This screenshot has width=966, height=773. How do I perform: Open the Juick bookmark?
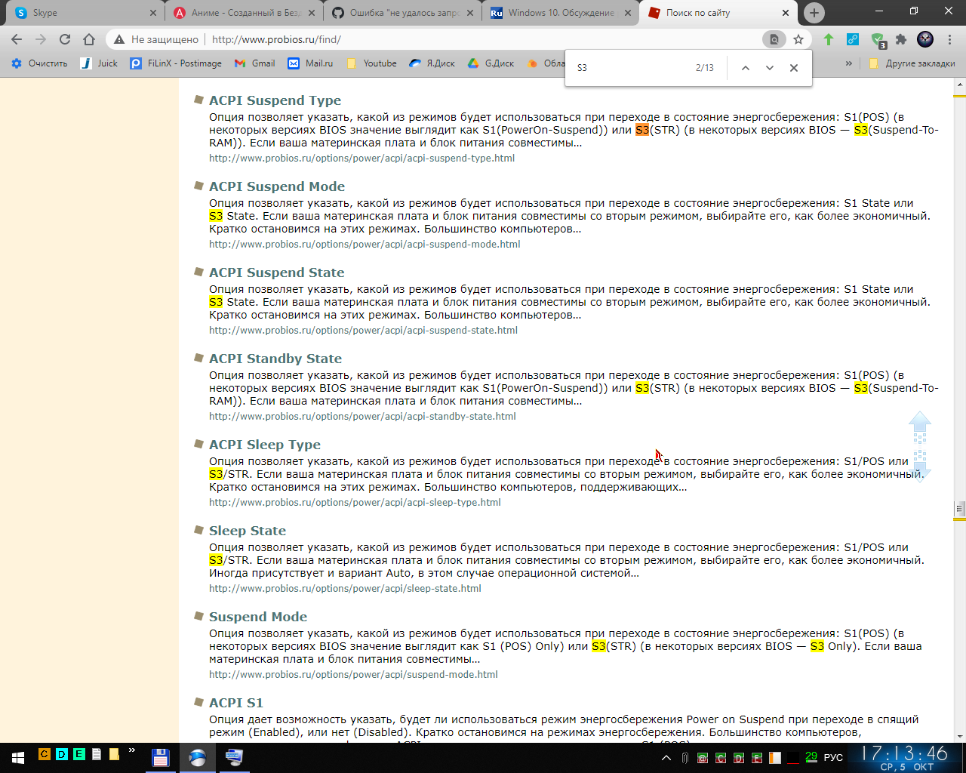tap(99, 63)
